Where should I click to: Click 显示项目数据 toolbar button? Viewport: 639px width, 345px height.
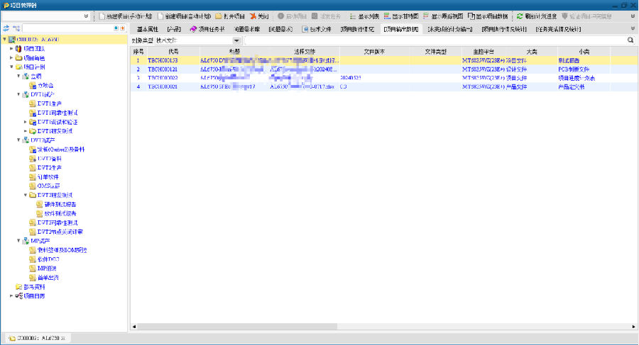pyautogui.click(x=488, y=16)
